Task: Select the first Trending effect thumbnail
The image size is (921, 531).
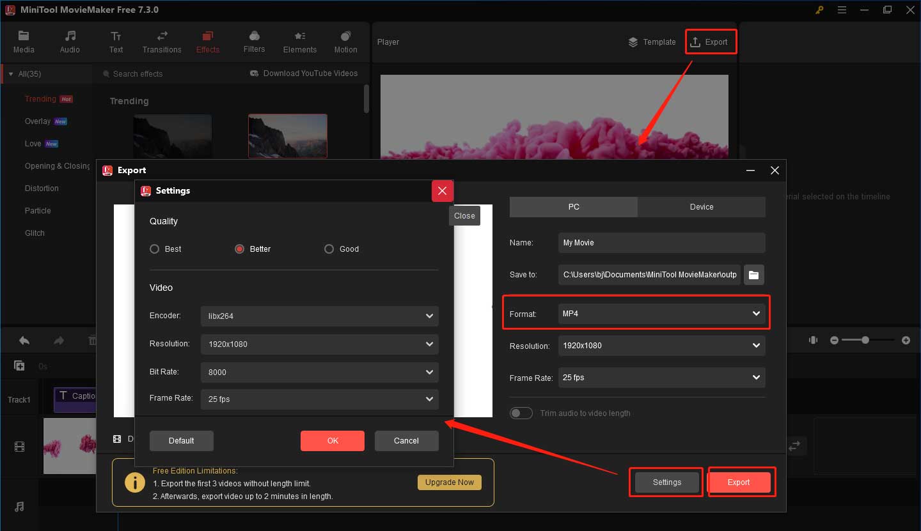Action: point(172,136)
